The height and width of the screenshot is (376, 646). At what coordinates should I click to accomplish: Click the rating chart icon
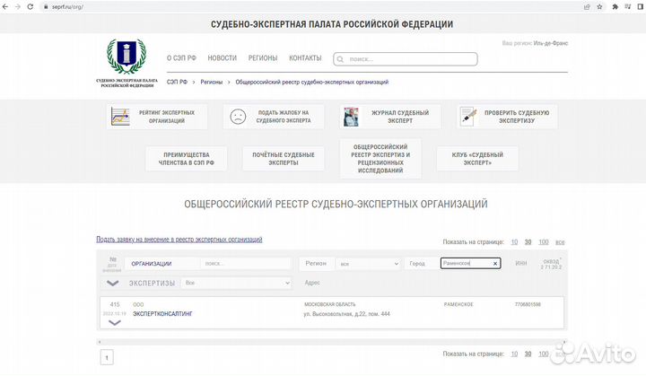point(120,117)
